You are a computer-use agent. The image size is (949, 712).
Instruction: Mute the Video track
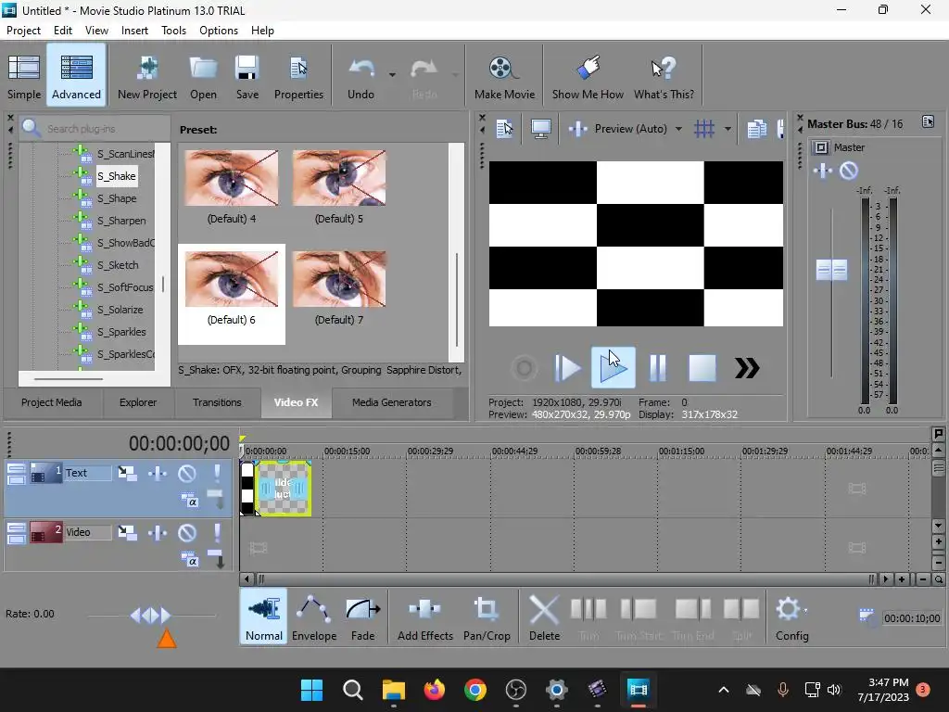[x=187, y=533]
